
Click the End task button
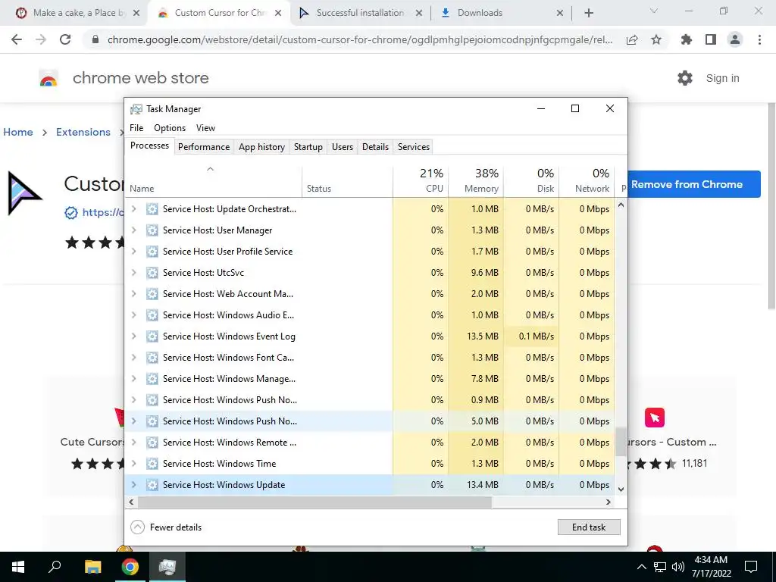(x=589, y=527)
